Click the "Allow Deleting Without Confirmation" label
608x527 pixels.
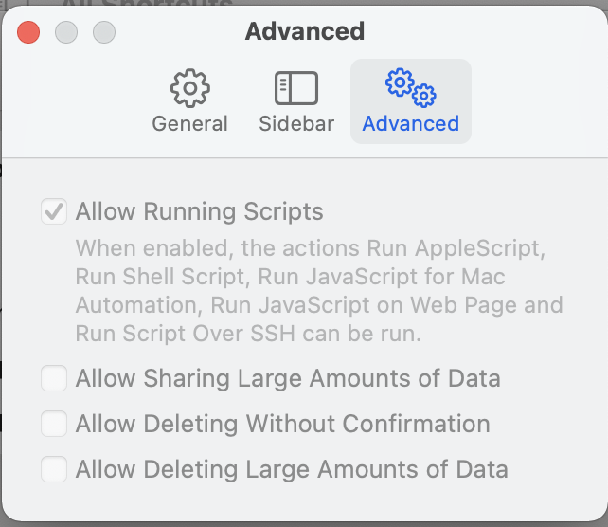click(282, 424)
